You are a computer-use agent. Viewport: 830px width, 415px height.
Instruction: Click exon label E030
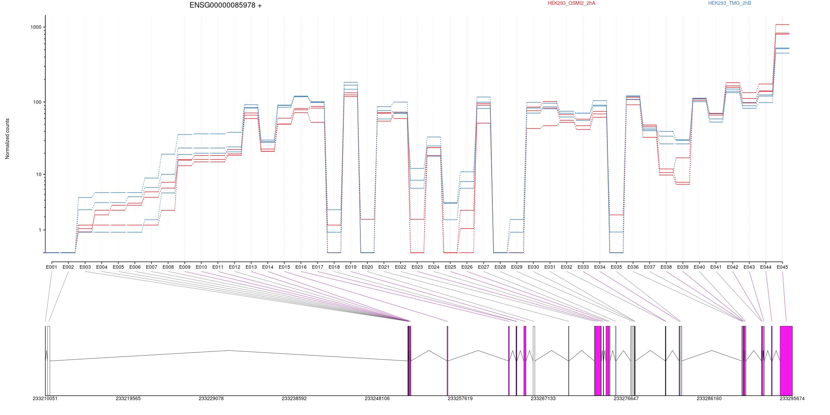pyautogui.click(x=533, y=267)
